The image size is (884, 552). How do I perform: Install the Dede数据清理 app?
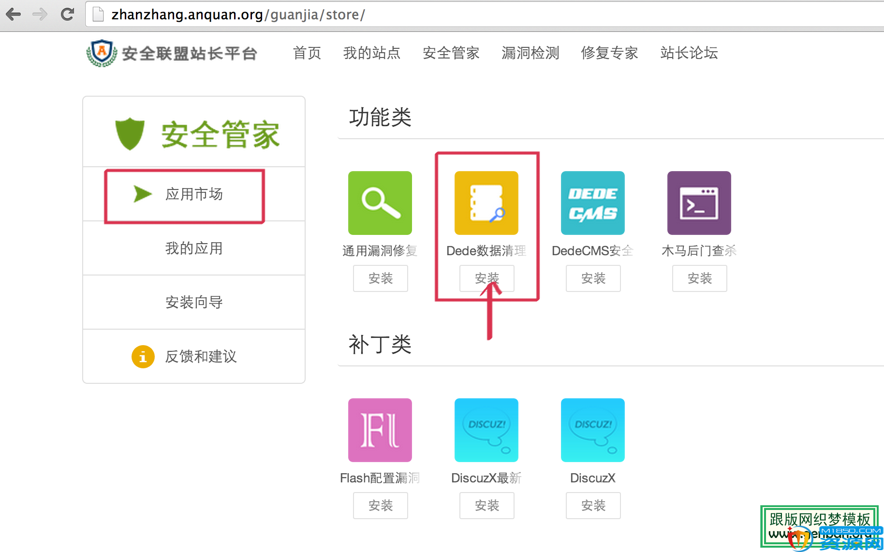pos(487,278)
